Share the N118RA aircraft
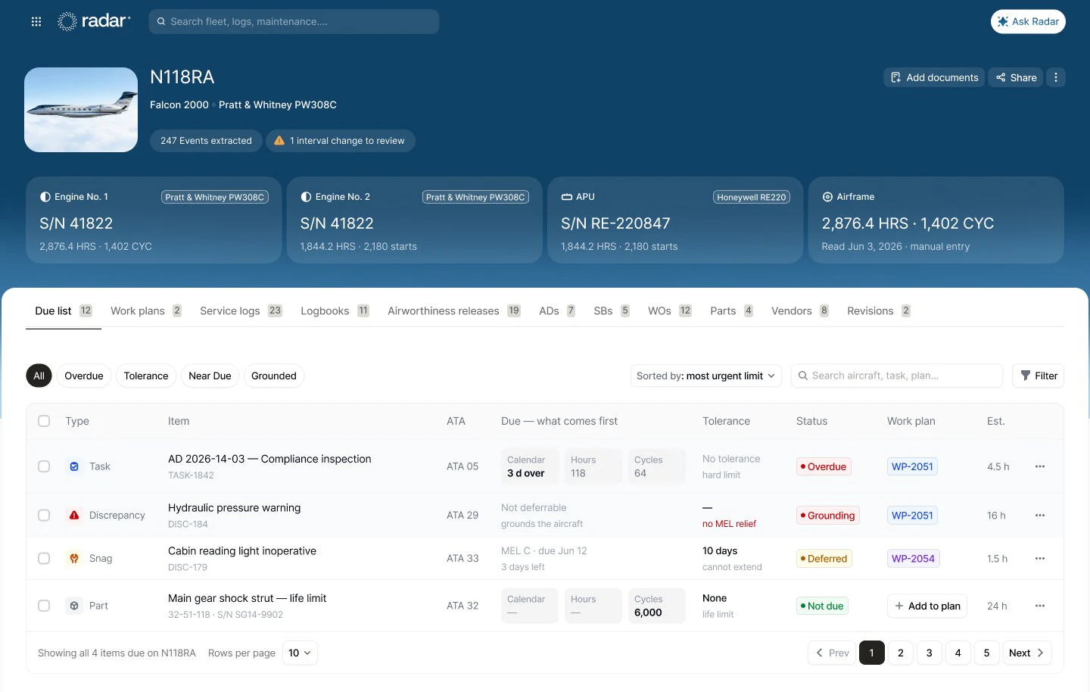The image size is (1090, 692). pyautogui.click(x=1016, y=77)
